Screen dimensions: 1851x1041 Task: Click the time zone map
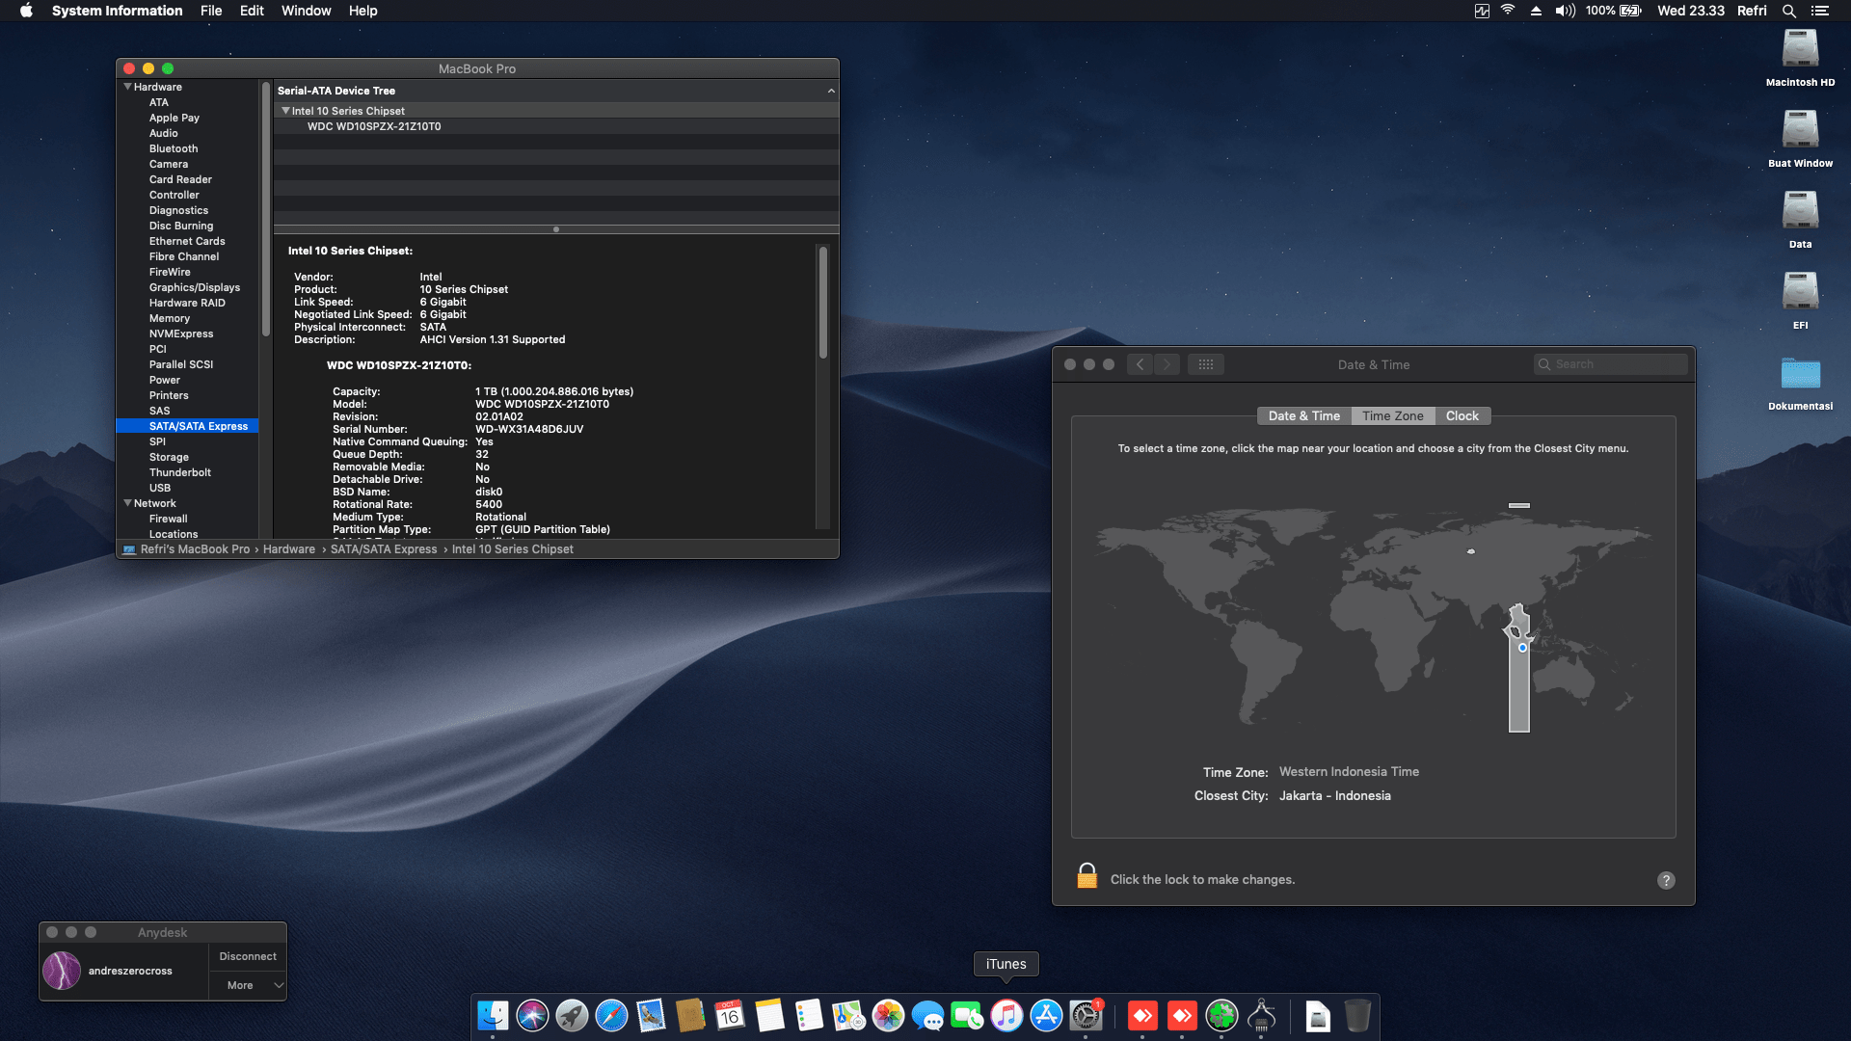pos(1373,617)
